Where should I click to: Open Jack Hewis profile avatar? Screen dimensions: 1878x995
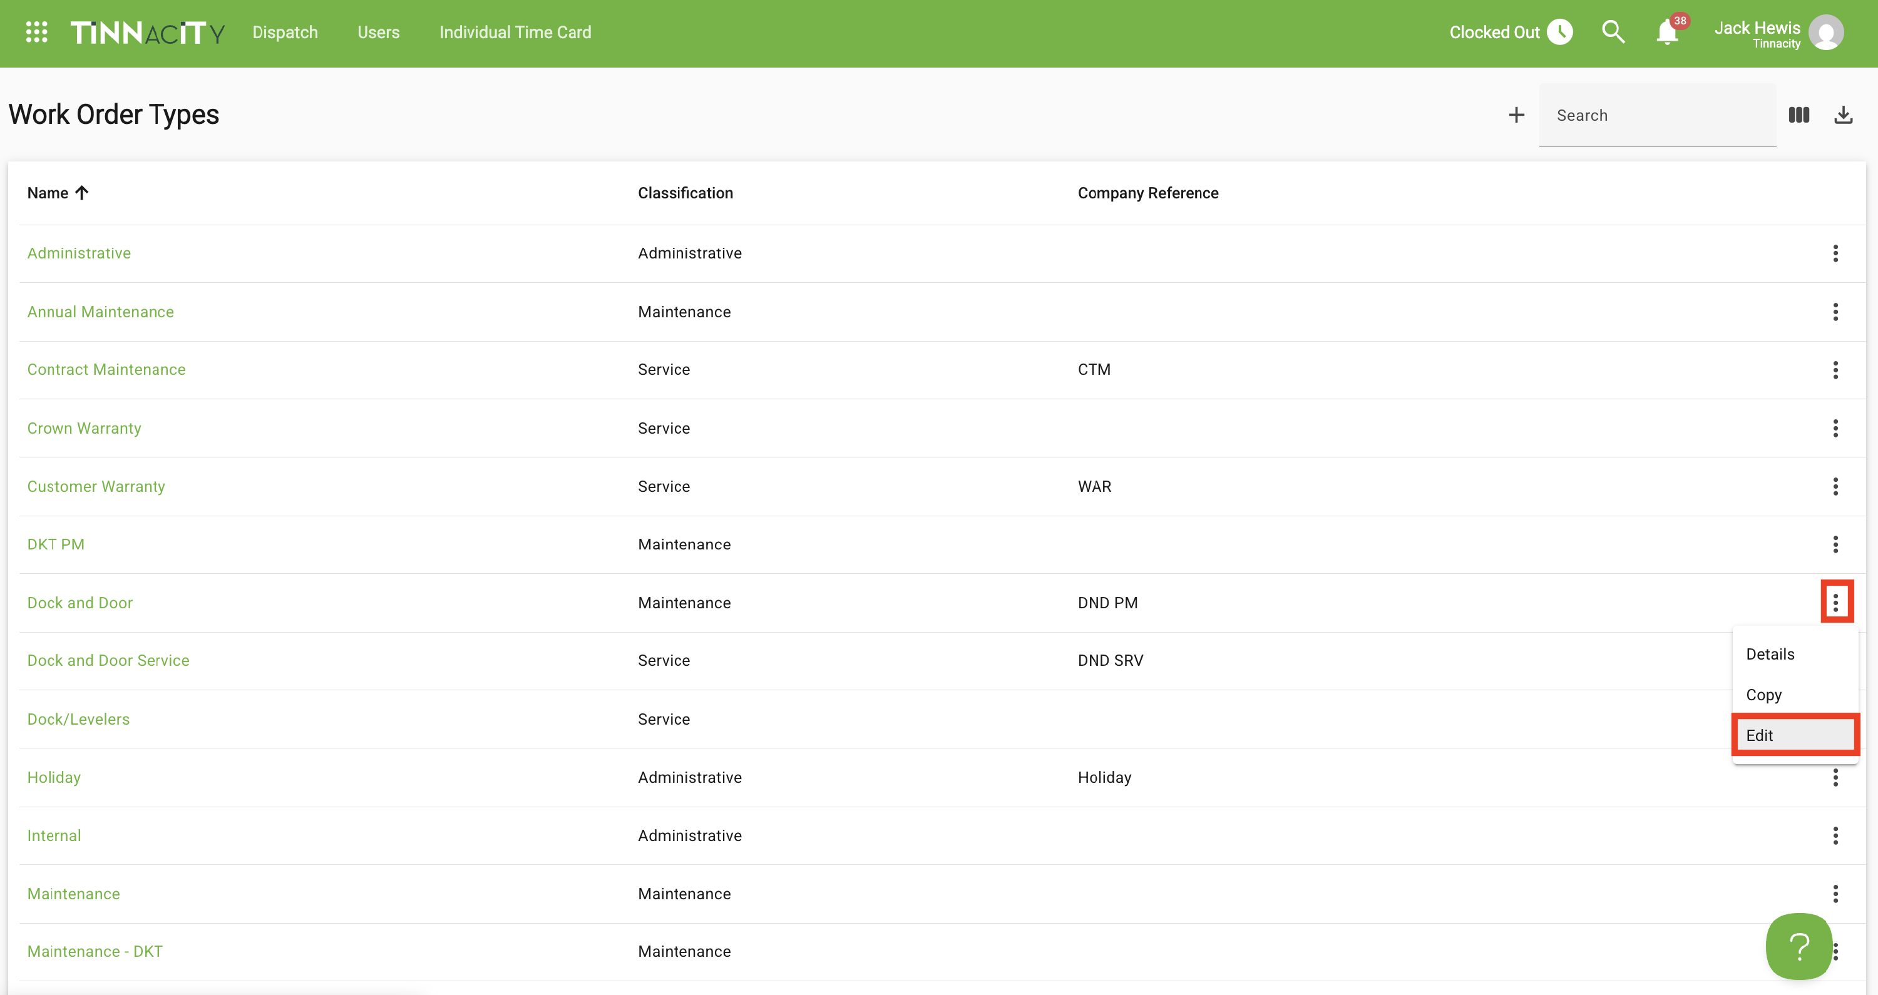[x=1826, y=33]
